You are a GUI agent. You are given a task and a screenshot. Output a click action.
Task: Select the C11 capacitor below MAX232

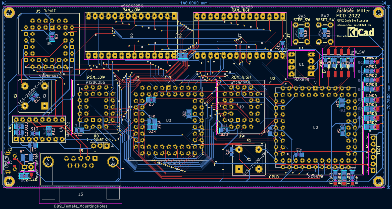[32, 145]
